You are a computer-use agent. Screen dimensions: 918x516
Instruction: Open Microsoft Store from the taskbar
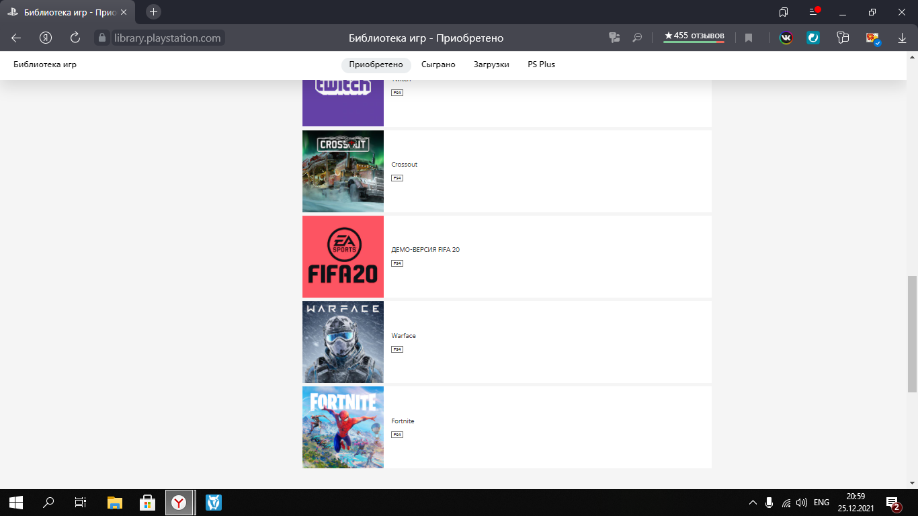147,502
